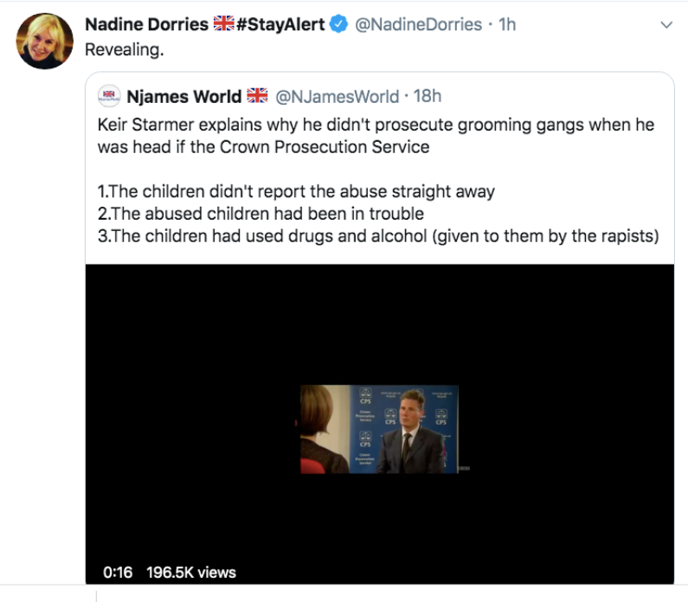This screenshot has height=602, width=688.
Task: Open the Nadine Dorries display name link
Action: click(x=146, y=25)
